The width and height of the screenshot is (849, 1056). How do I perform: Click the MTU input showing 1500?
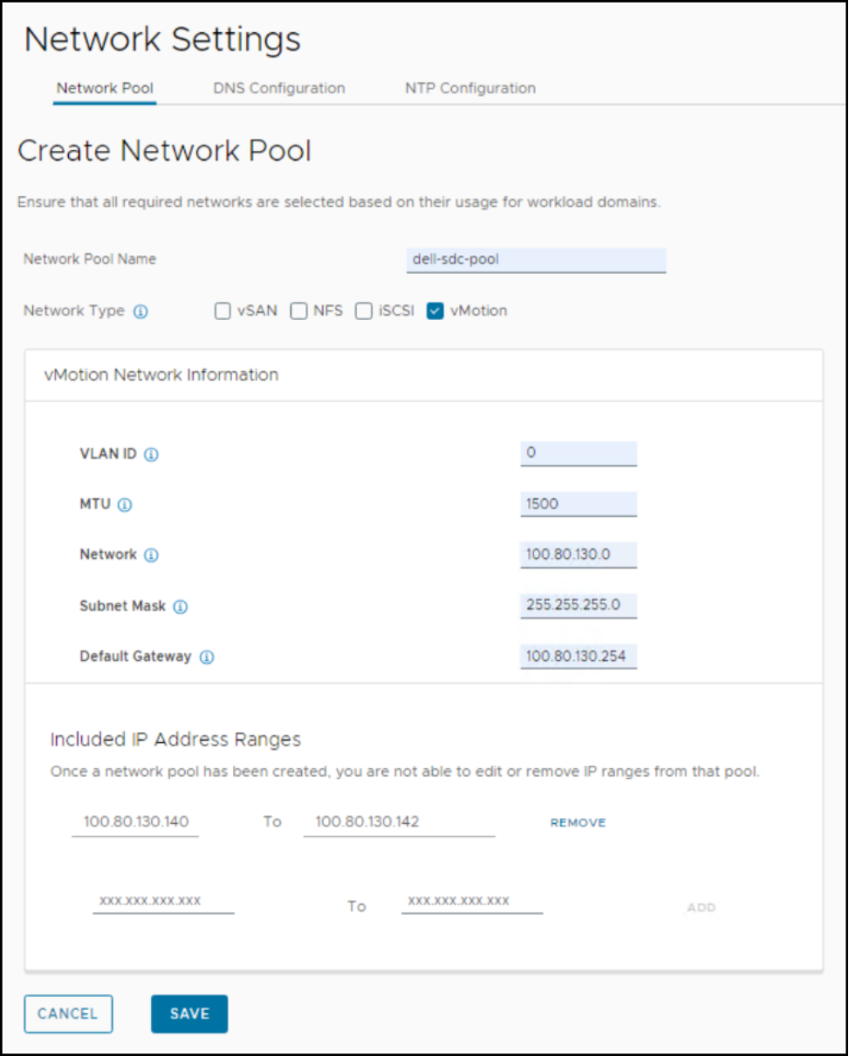click(x=579, y=504)
